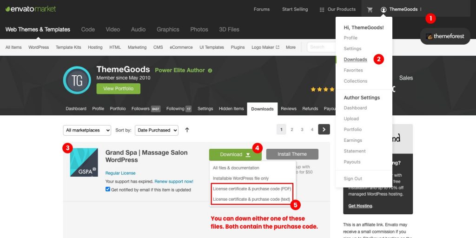Click the View Portfolio button
Screen dimensions: 476x238
tap(119, 89)
